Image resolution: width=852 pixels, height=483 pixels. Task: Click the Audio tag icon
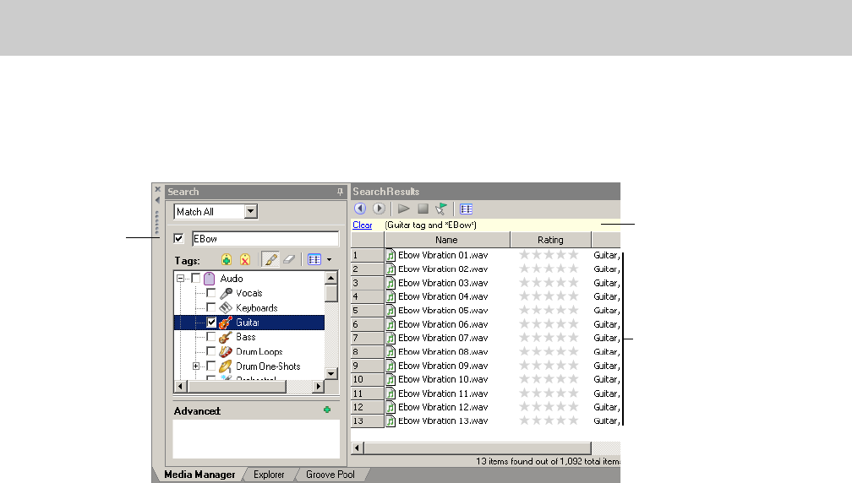210,279
